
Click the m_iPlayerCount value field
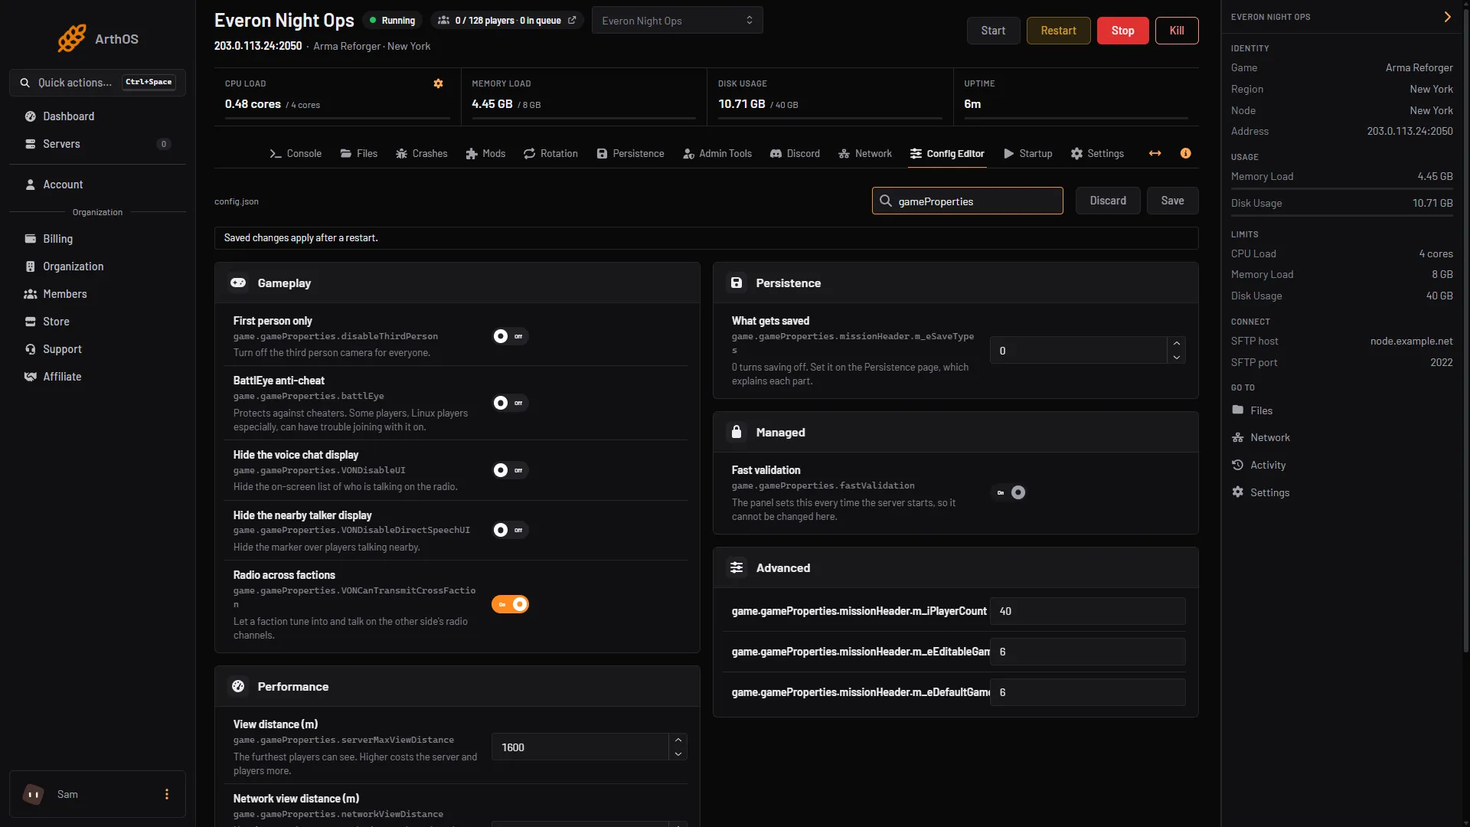[1087, 611]
